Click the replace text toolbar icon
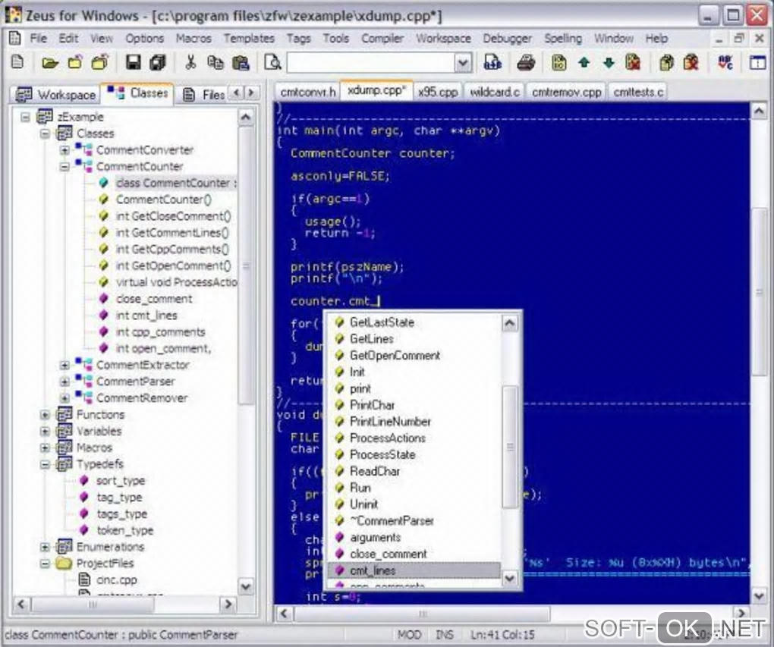Image resolution: width=774 pixels, height=647 pixels. (x=492, y=62)
